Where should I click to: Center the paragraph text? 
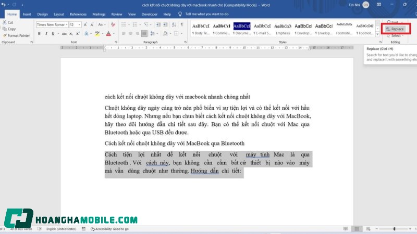point(131,33)
